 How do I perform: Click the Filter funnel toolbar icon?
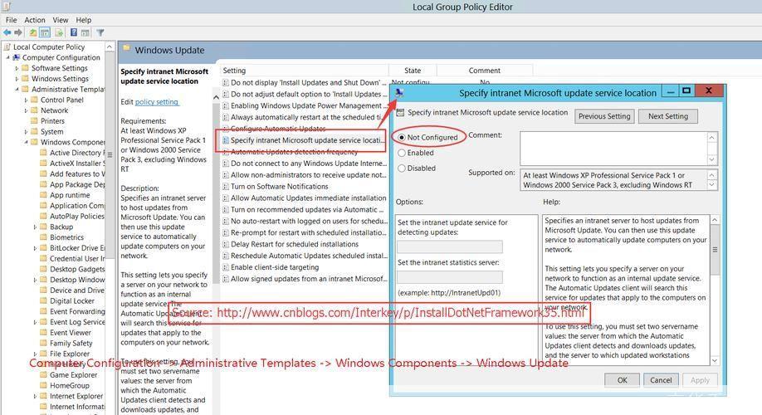click(x=100, y=32)
